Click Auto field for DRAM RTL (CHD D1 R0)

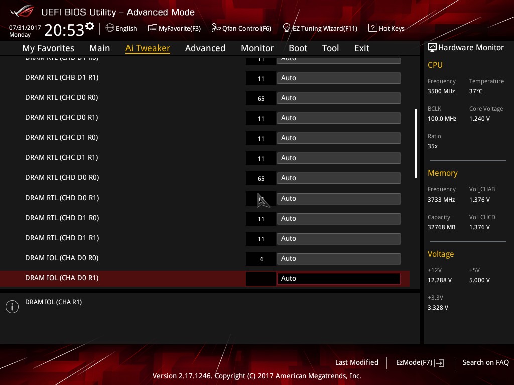[x=339, y=219]
